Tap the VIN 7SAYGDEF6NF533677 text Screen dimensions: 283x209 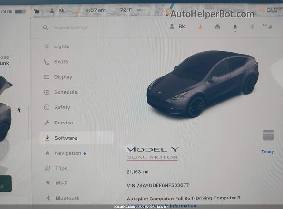click(158, 185)
